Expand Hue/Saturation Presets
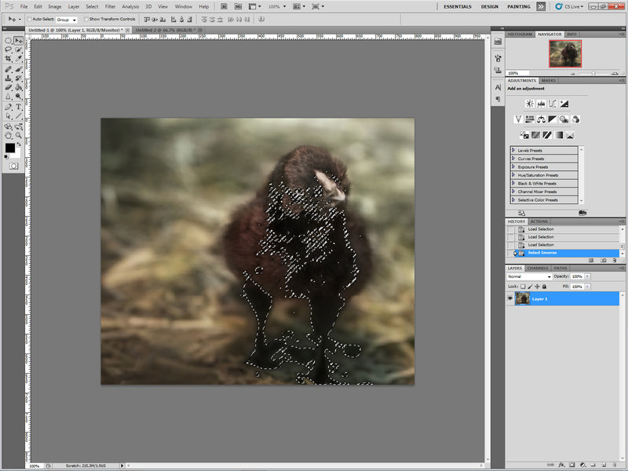 (x=513, y=174)
